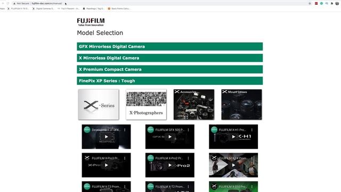
Task: Expand FinePix XP Series : Tough section
Action: tap(169, 81)
